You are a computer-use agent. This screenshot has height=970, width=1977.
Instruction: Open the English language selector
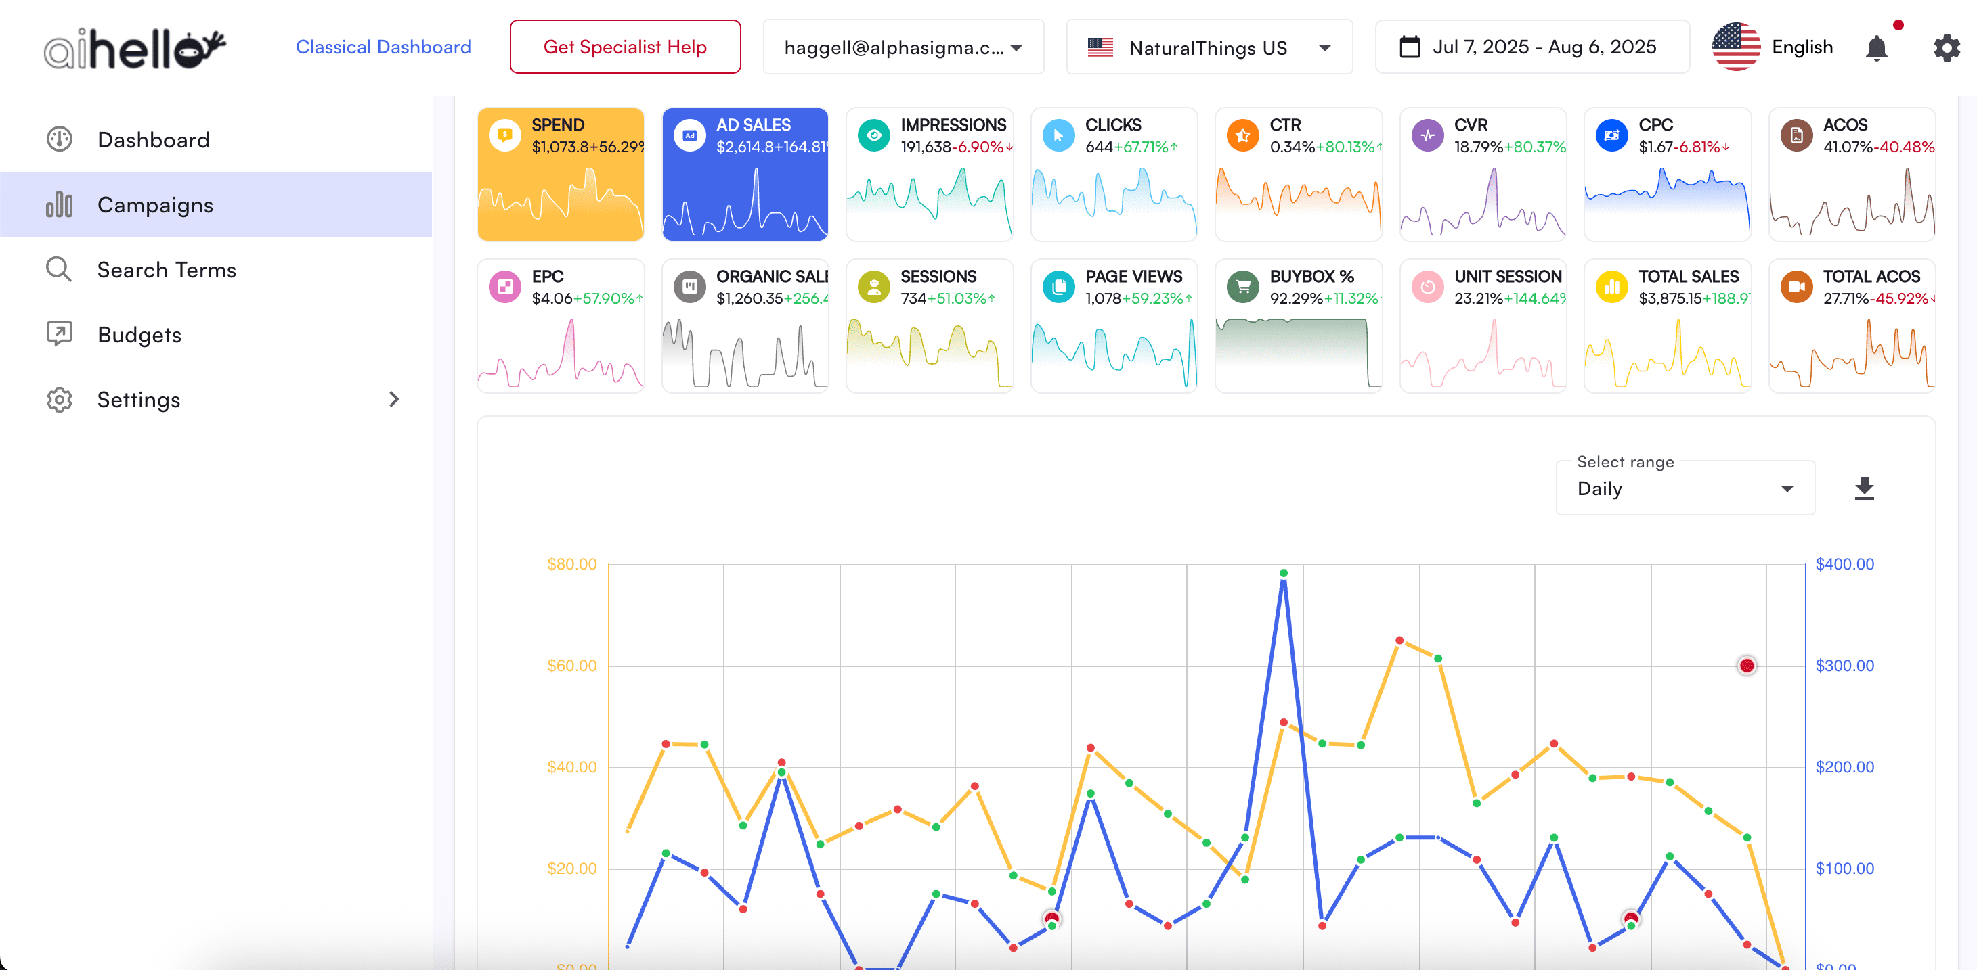click(x=1773, y=47)
